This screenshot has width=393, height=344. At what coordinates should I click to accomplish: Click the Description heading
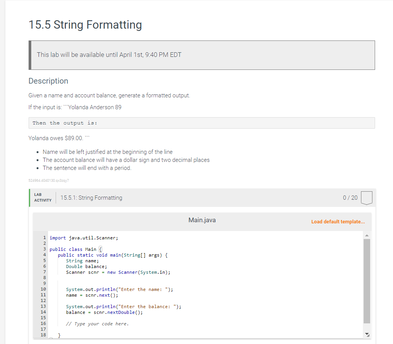[x=48, y=81]
